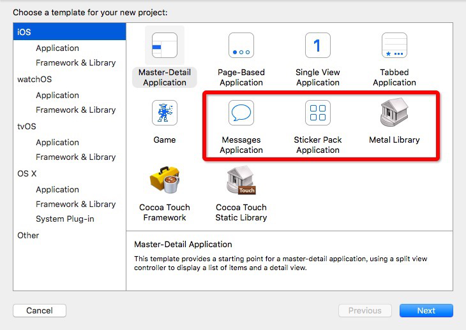This screenshot has height=330, width=466.
Task: Click the Next button
Action: tap(426, 311)
